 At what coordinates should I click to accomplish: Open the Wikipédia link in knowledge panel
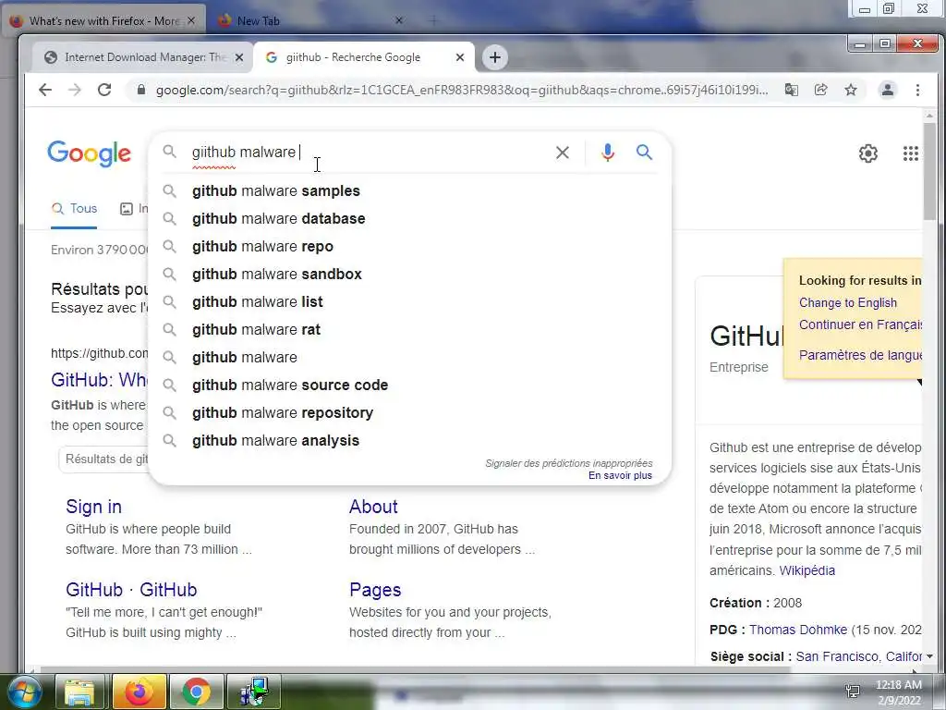[807, 570]
